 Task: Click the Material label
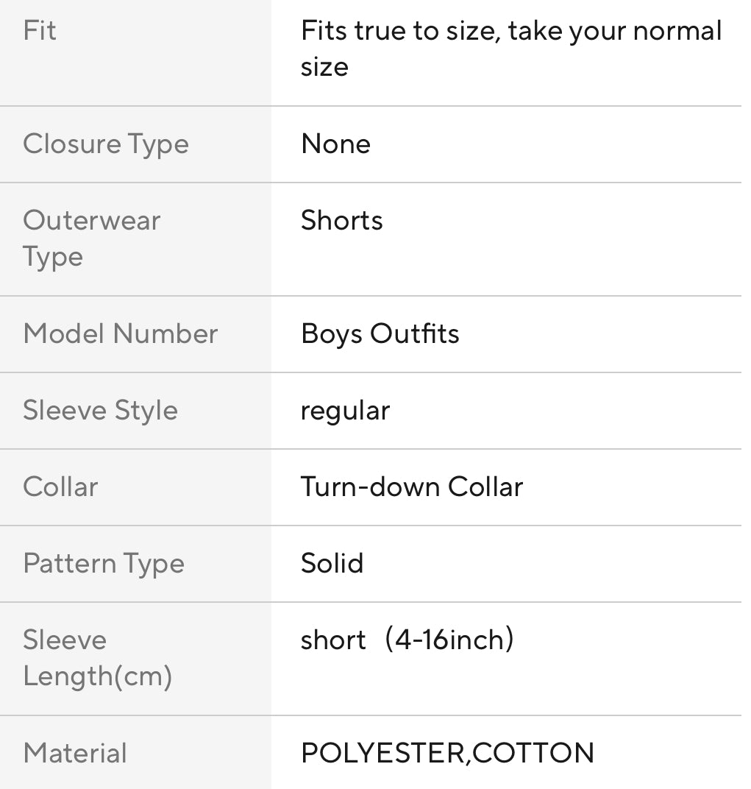point(75,754)
